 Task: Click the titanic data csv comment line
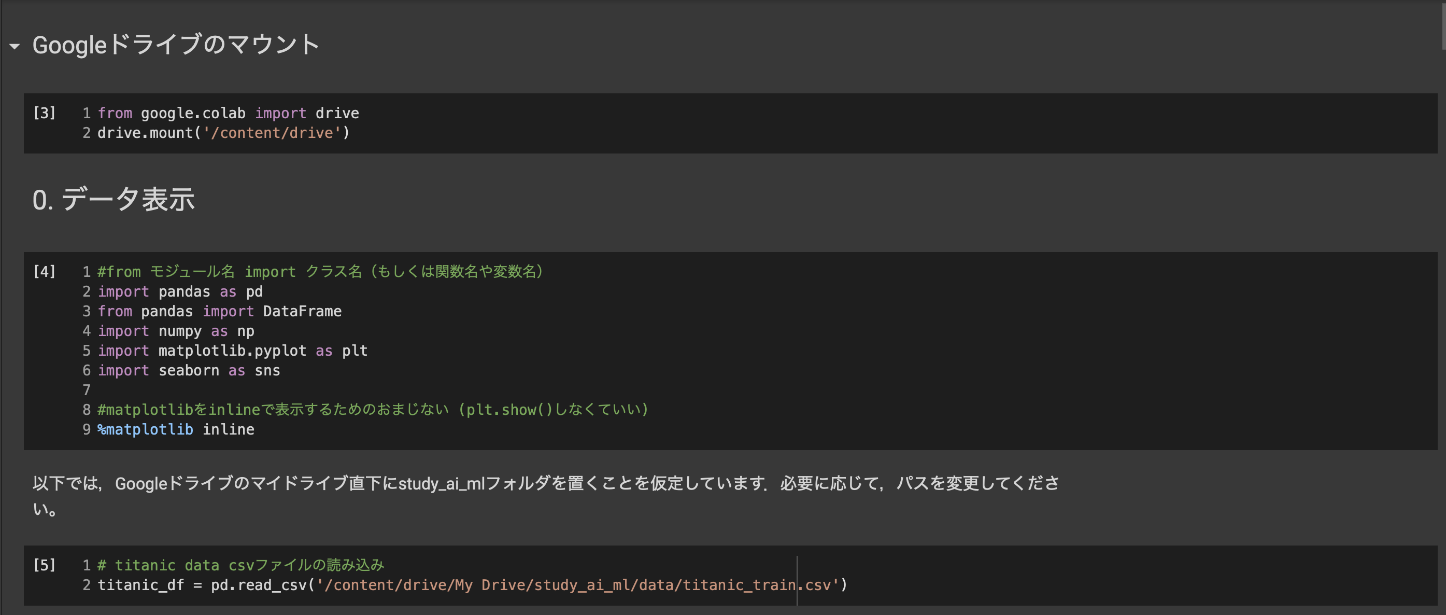pos(242,565)
